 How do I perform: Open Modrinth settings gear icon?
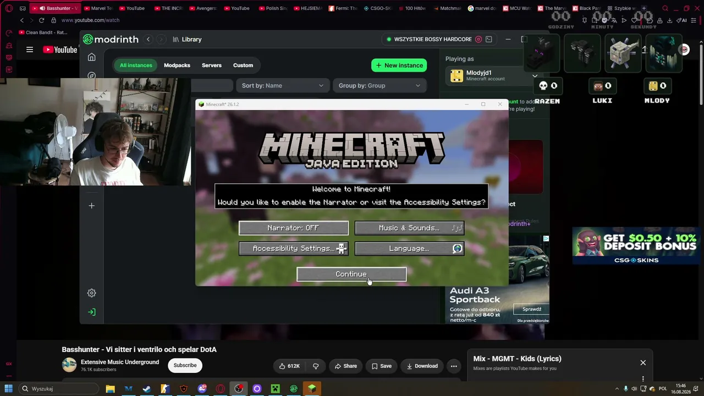[x=92, y=293]
